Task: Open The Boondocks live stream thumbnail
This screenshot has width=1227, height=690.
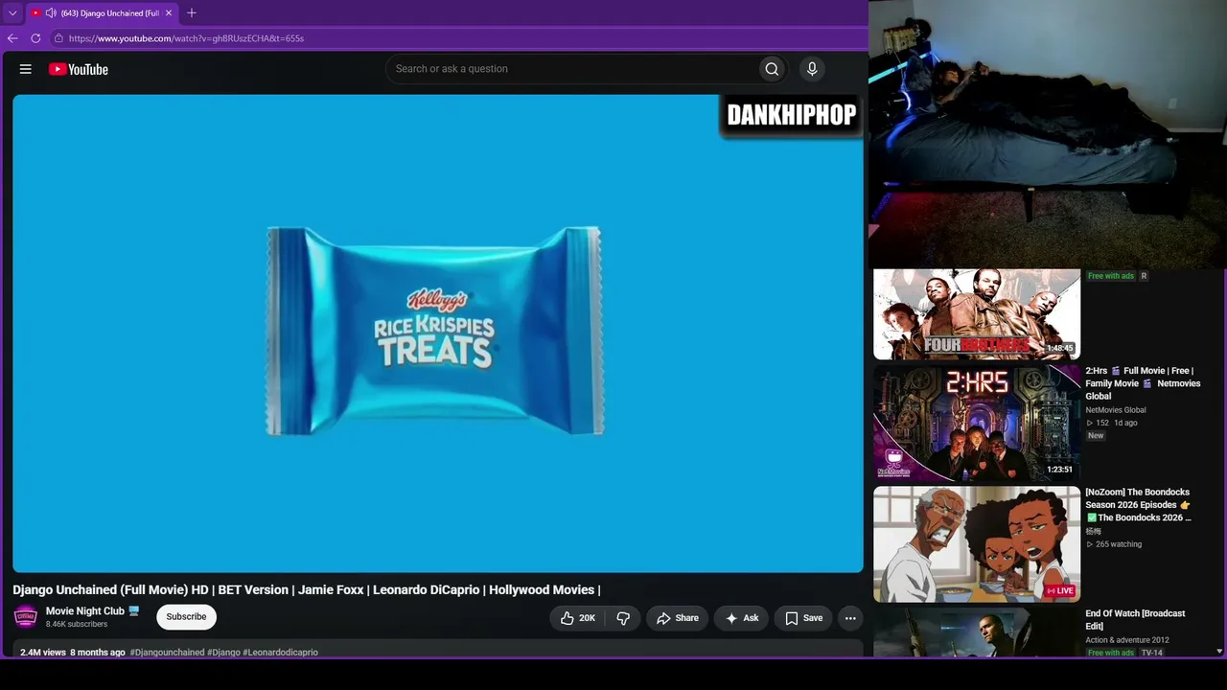Action: pos(977,544)
